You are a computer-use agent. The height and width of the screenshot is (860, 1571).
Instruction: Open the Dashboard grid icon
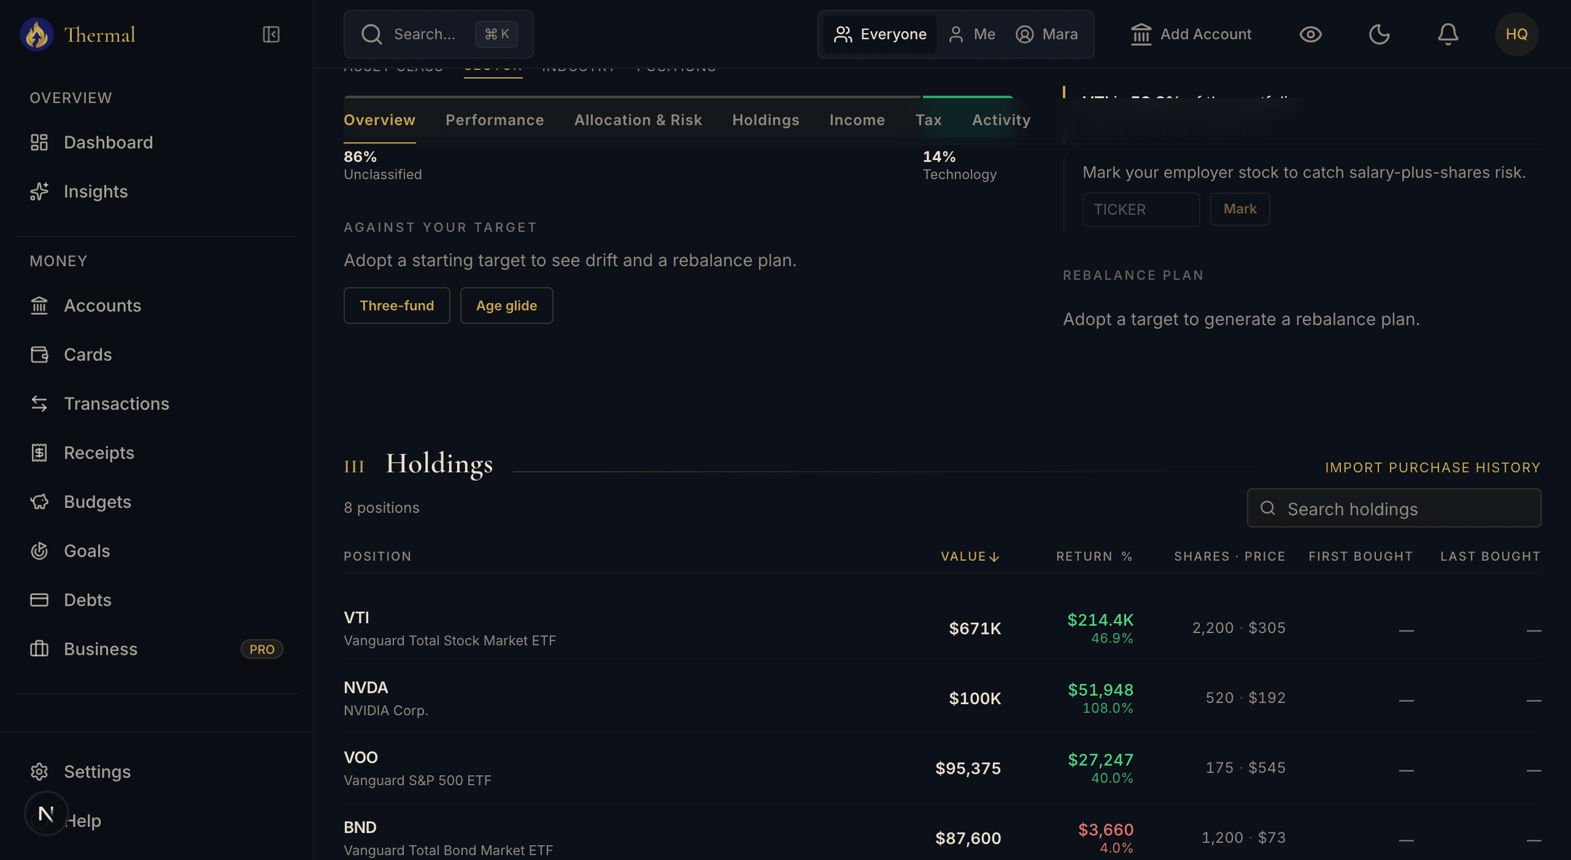[x=39, y=142]
